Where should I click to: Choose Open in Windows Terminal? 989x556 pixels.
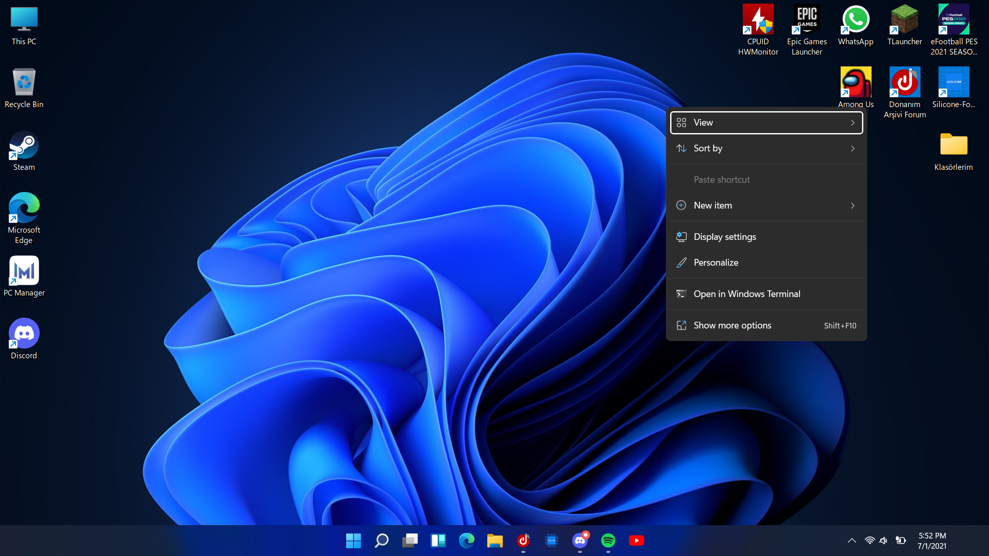pyautogui.click(x=766, y=294)
